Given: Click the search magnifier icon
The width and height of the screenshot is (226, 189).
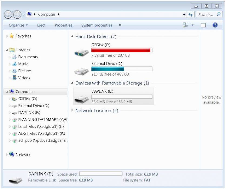Looking at the screenshot, I should click(x=219, y=15).
